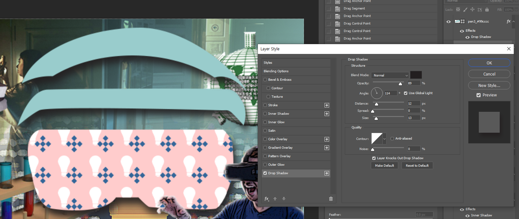Select the Pattern Overlay row label
519x219 pixels.
pos(279,156)
